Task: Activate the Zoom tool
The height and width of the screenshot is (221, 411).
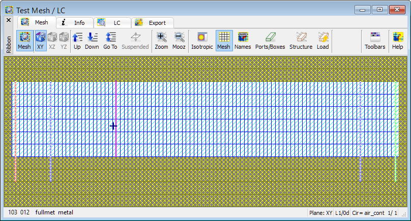Action: pos(161,41)
